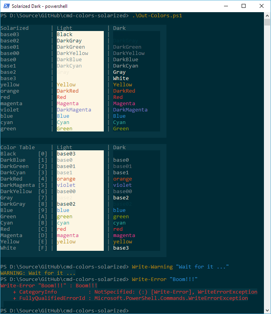Click 'base03' in the Light Color Table column
This screenshot has width=271, height=314.
[66, 154]
